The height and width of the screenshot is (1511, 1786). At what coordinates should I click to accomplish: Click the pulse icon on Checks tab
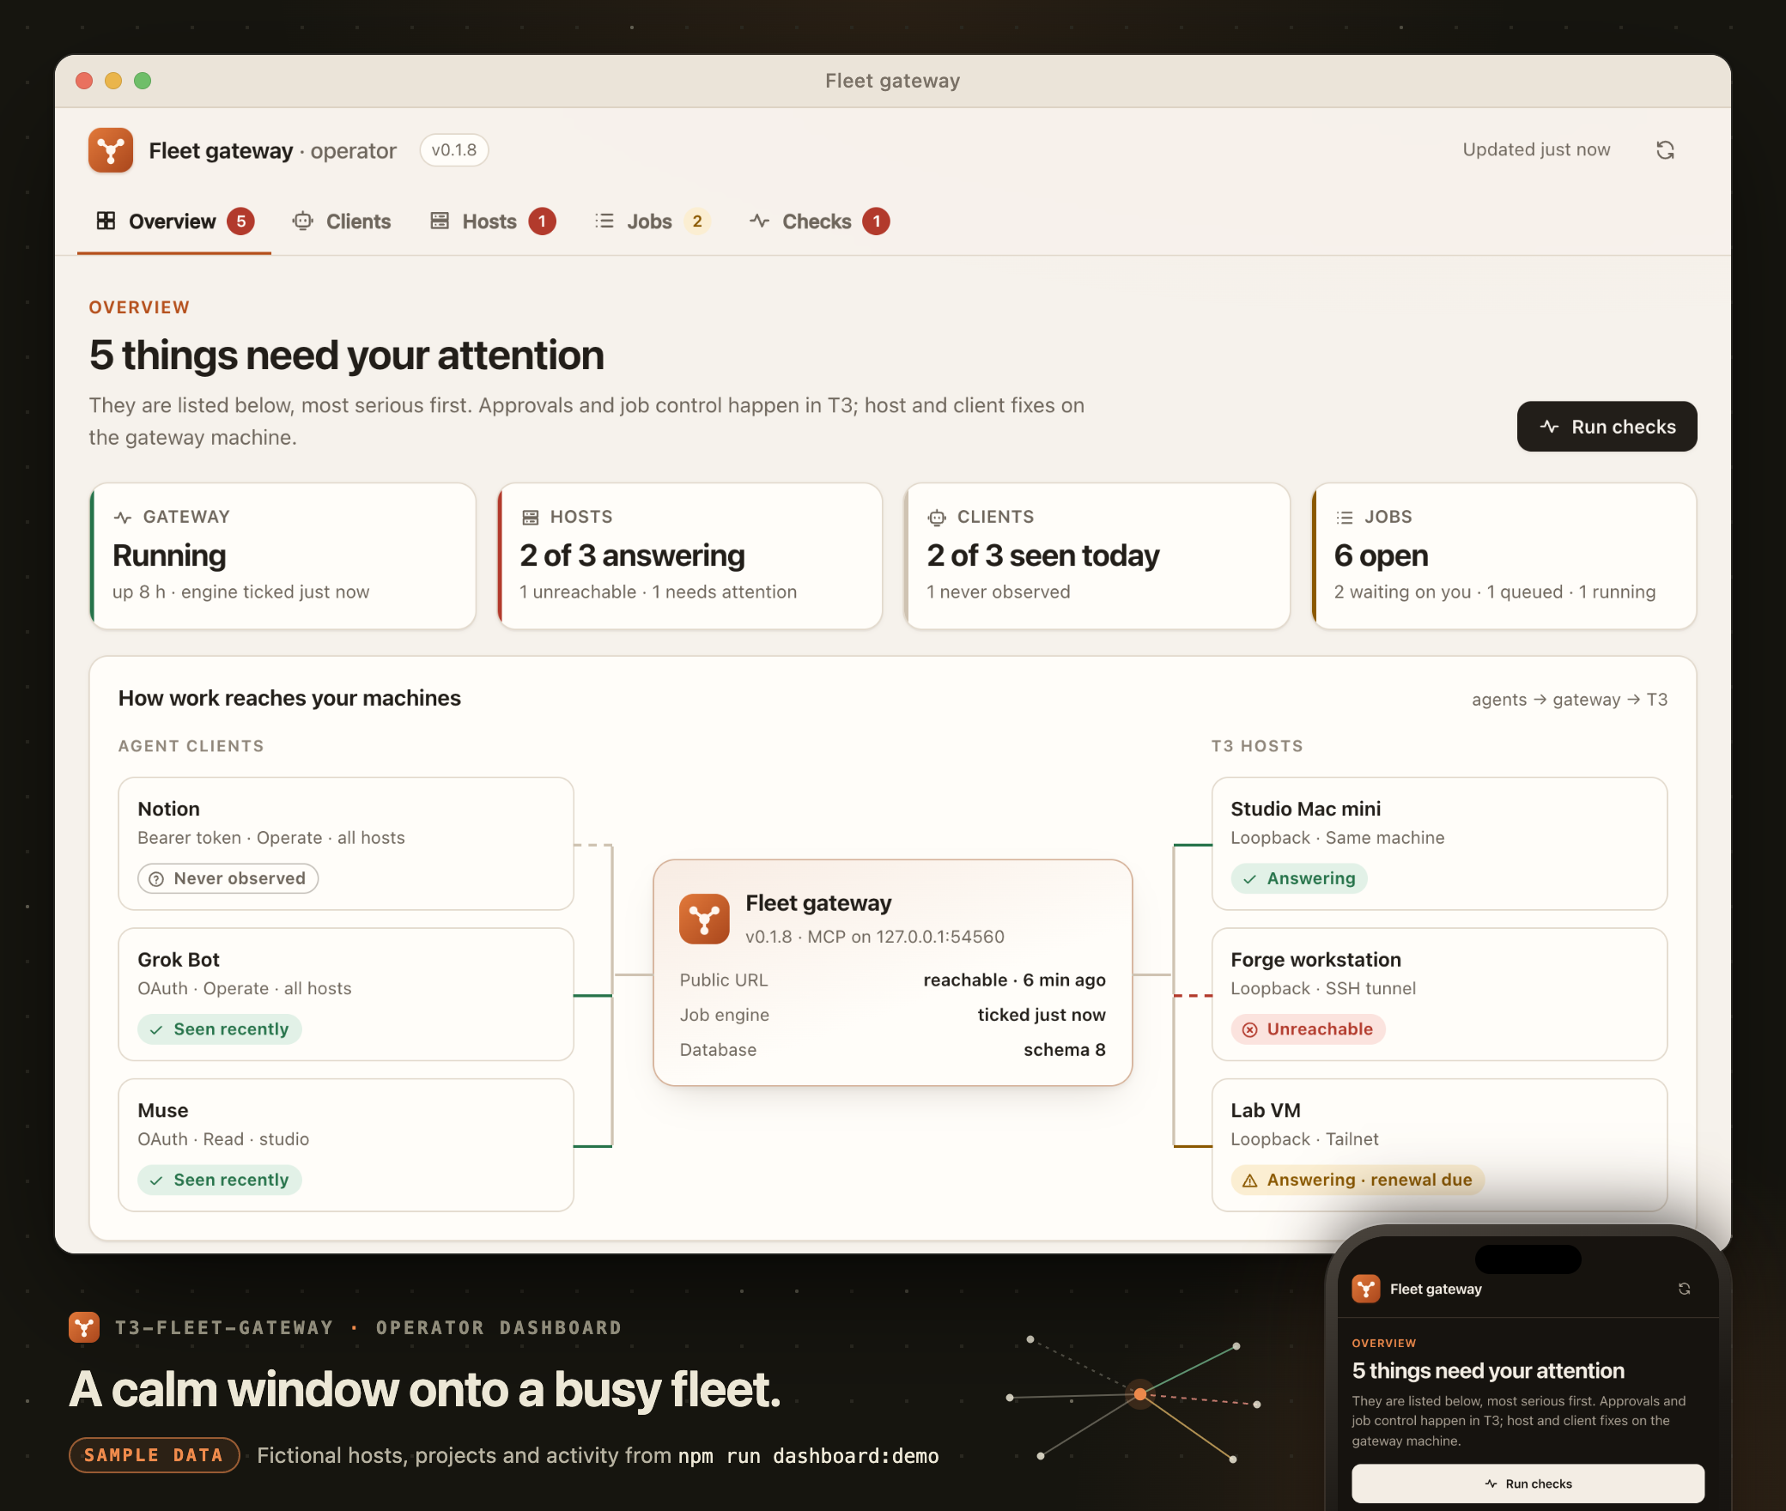pyautogui.click(x=759, y=221)
